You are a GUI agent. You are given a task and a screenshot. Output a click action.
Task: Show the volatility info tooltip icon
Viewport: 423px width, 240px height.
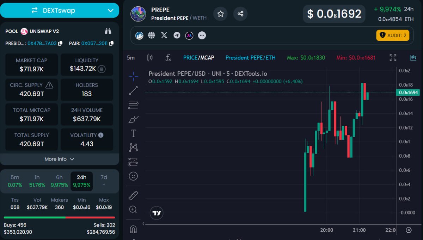pyautogui.click(x=101, y=135)
